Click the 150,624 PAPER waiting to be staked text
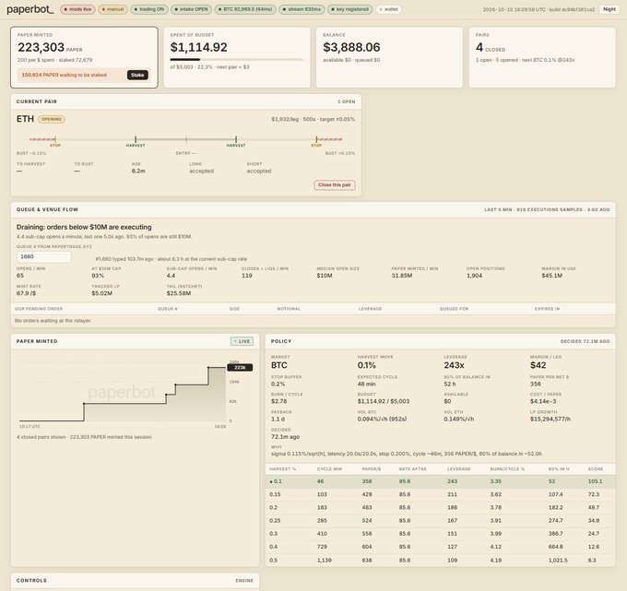The width and height of the screenshot is (627, 591). click(x=64, y=75)
